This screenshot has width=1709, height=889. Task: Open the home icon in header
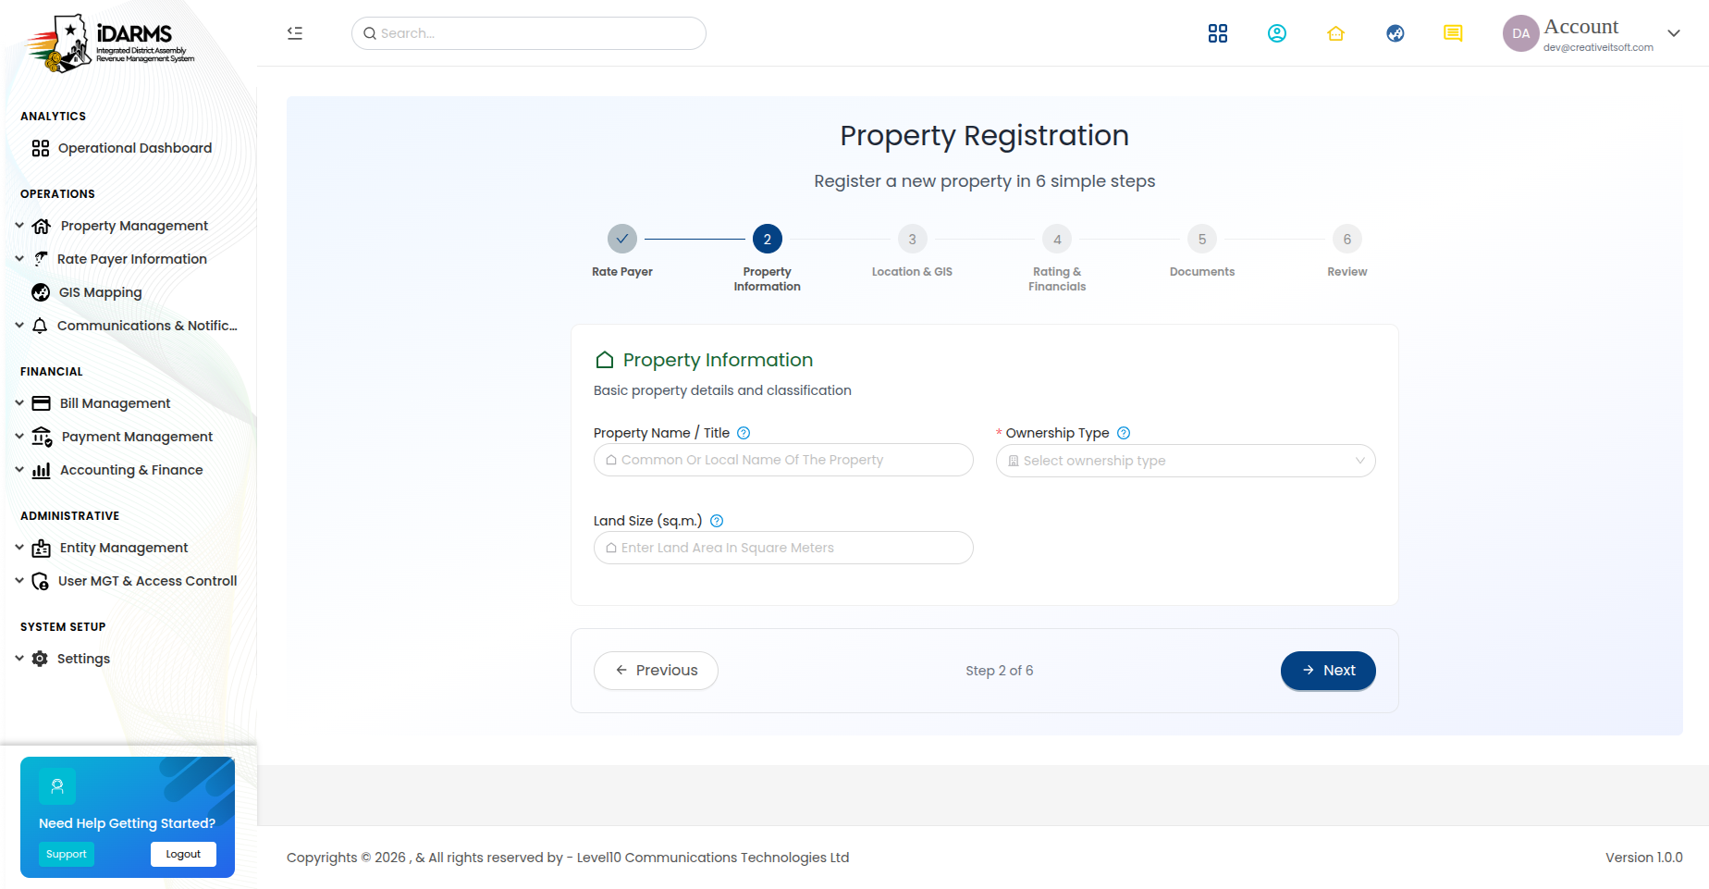pos(1335,33)
